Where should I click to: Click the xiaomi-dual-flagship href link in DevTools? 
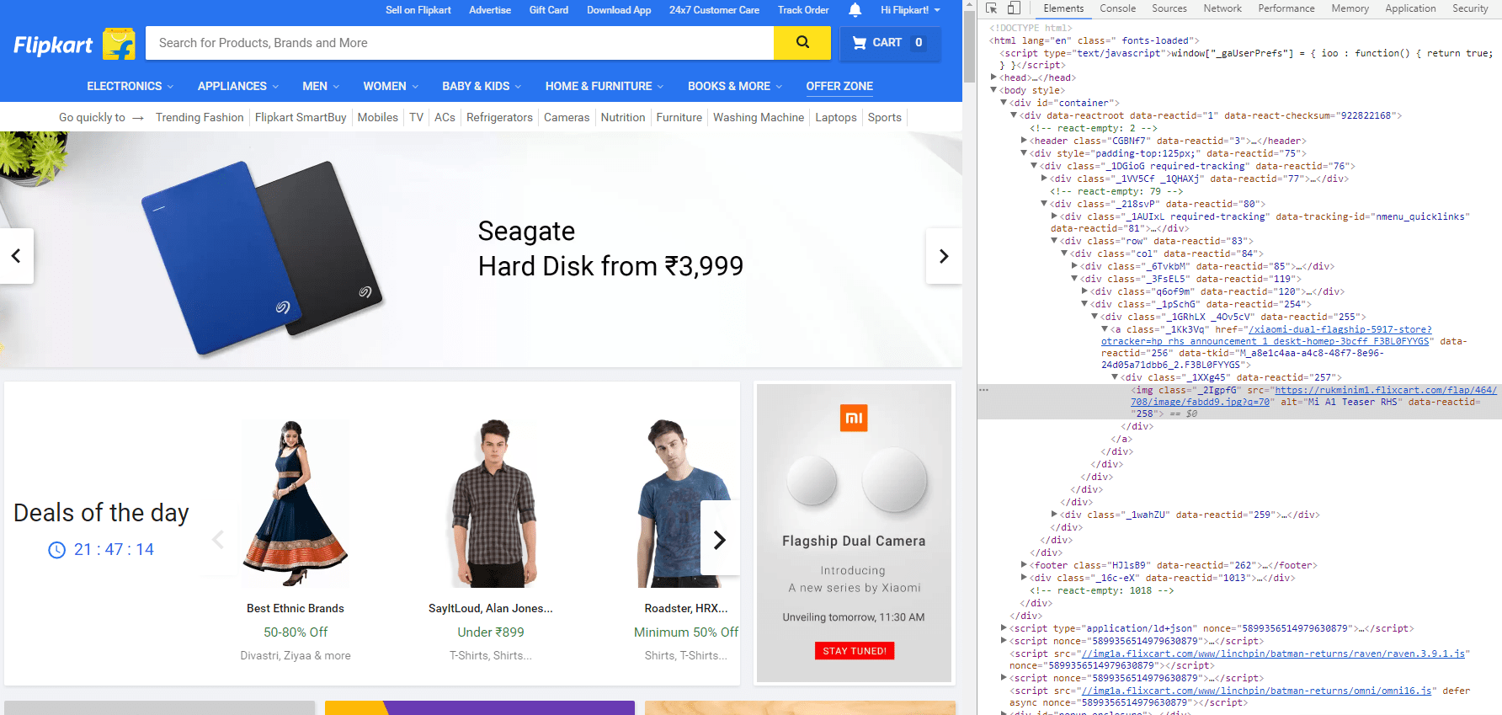(x=1266, y=335)
